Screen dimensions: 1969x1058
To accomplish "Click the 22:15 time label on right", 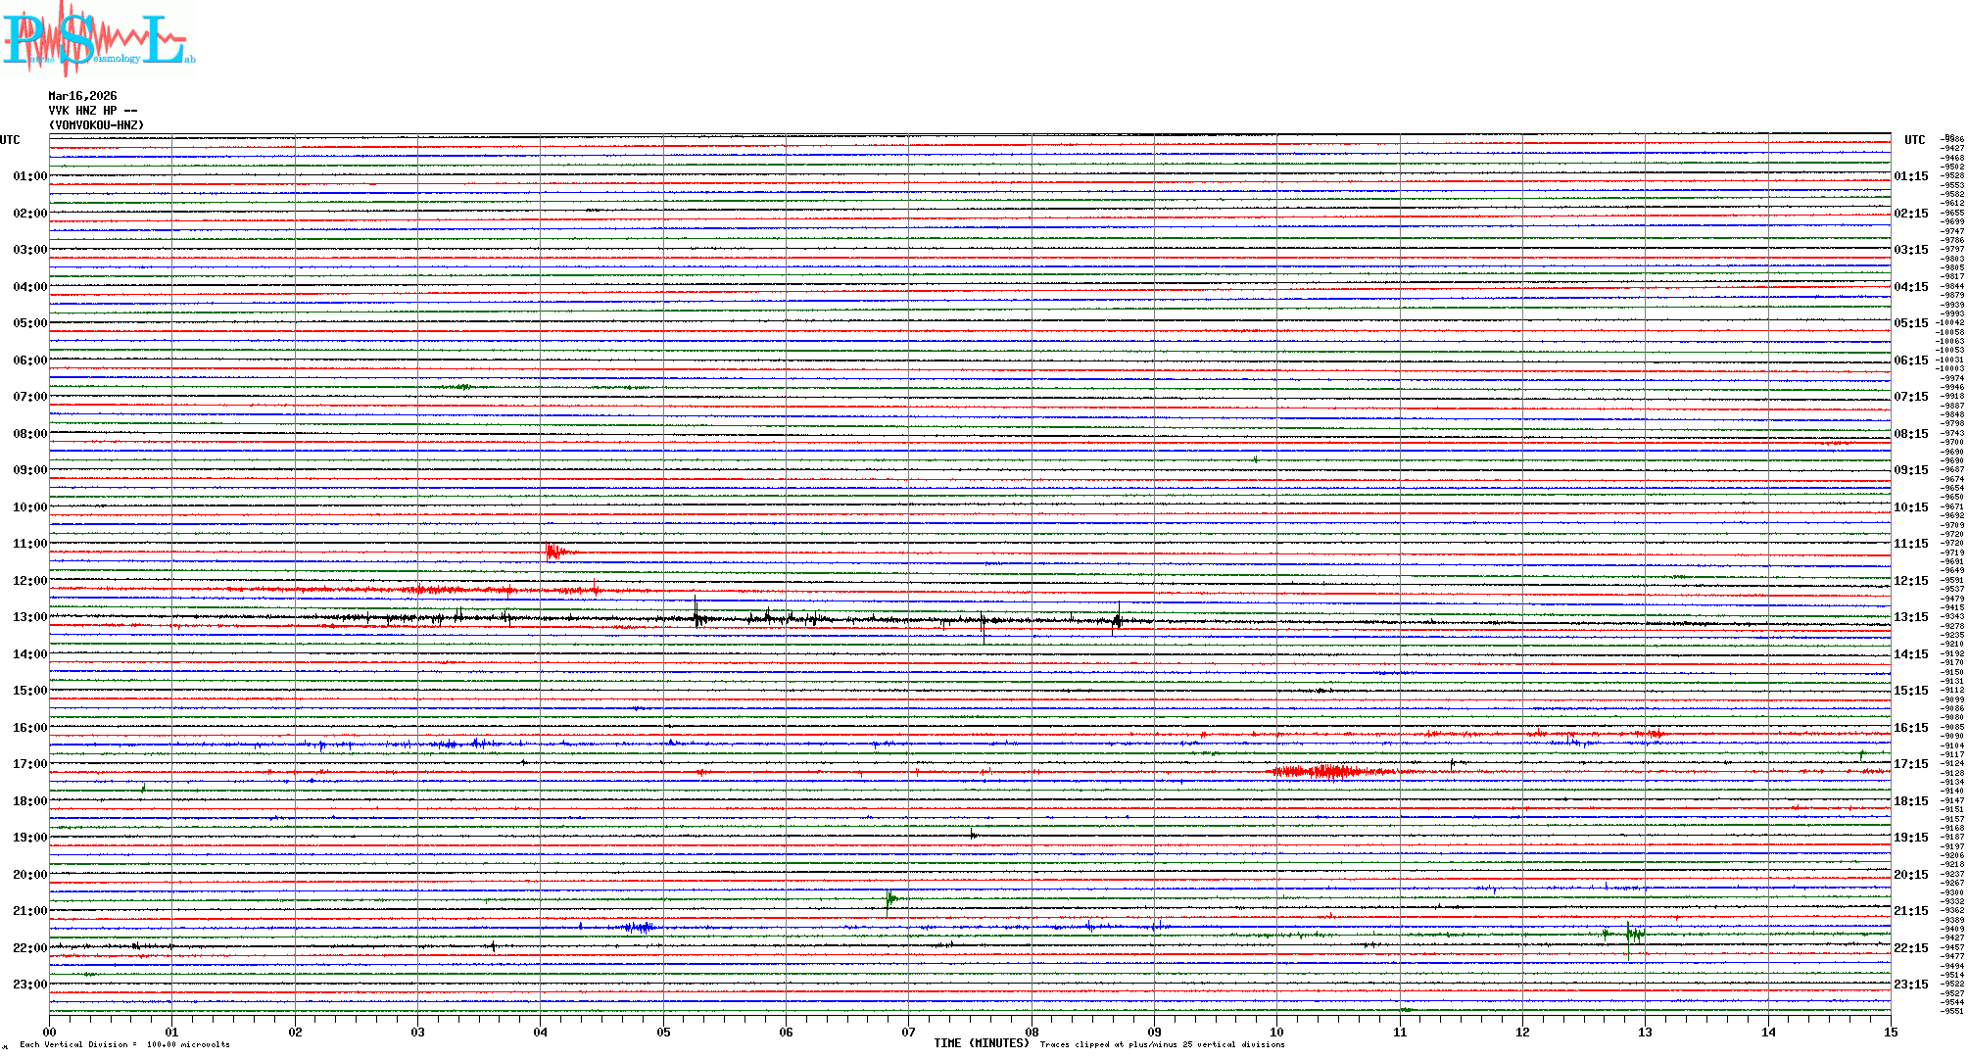I will 1910,948.
